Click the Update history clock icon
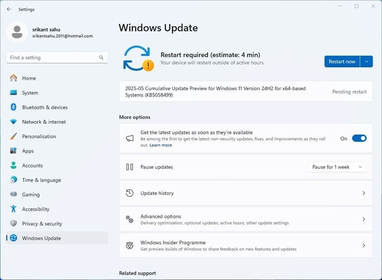The height and width of the screenshot is (280, 382). [130, 193]
